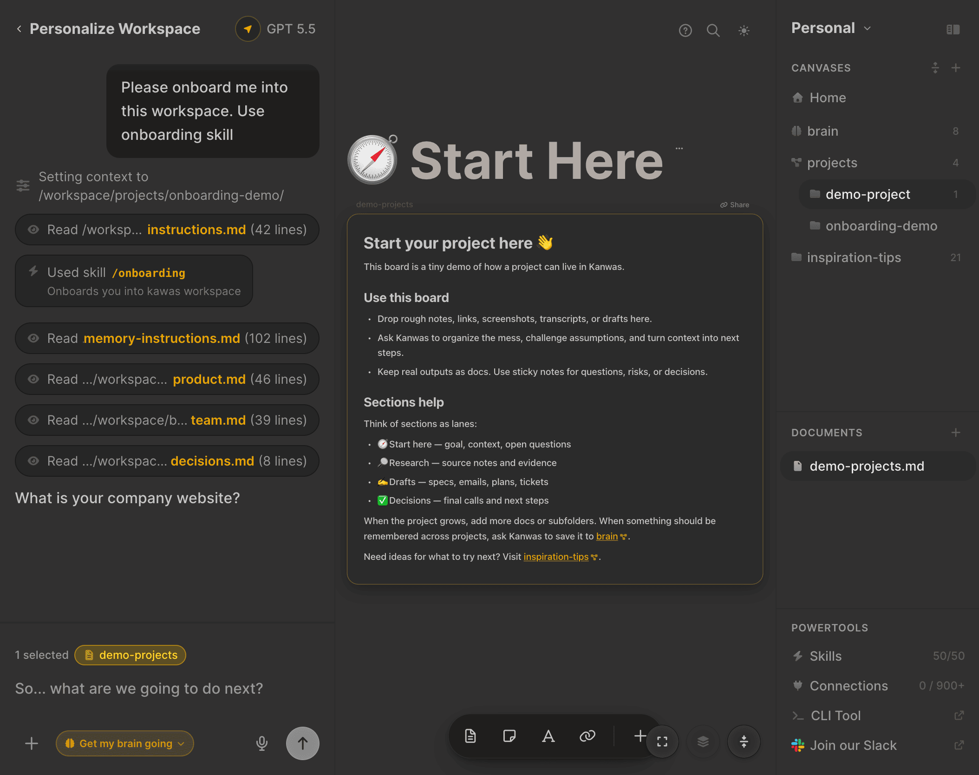
Task: Share the demo-projects card
Action: 735,205
